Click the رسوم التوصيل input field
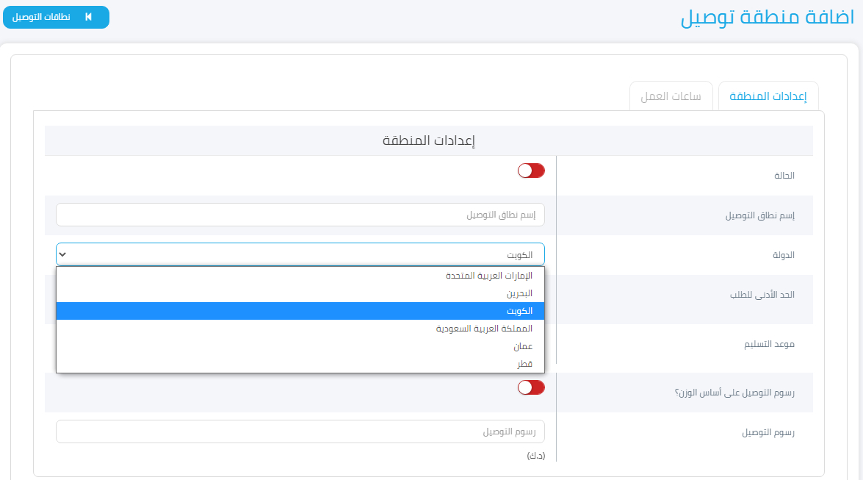Viewport: 863px width, 480px height. coord(300,431)
